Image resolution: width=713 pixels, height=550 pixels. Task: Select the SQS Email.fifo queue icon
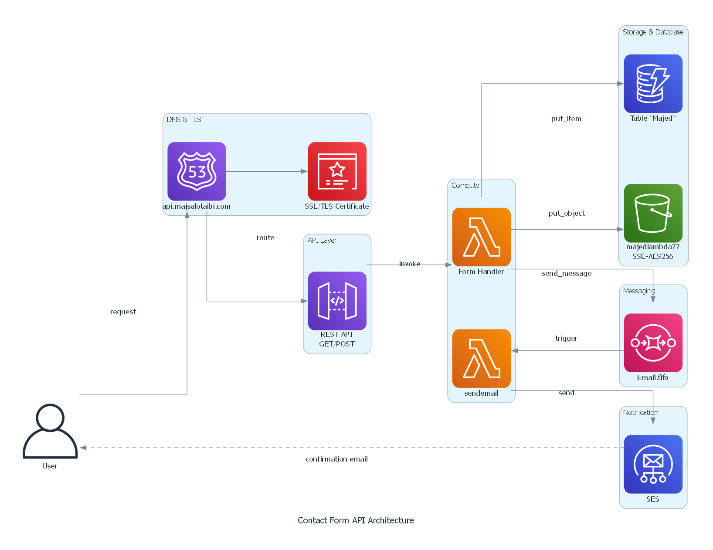pos(653,343)
